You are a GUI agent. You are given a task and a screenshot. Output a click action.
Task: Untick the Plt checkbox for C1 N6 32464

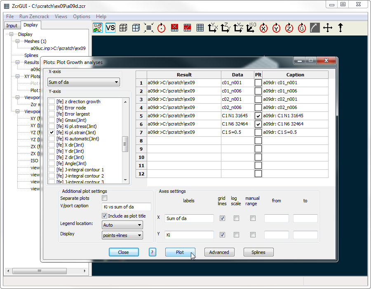click(258, 124)
